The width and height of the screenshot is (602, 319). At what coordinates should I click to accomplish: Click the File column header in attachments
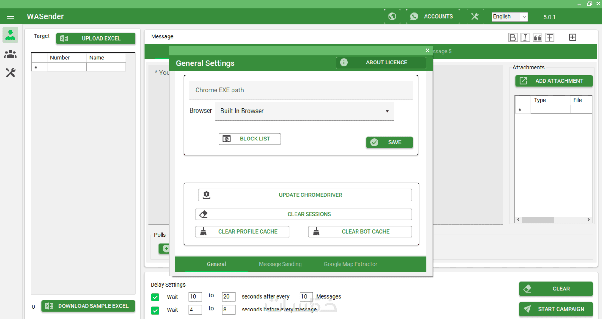[x=581, y=100]
